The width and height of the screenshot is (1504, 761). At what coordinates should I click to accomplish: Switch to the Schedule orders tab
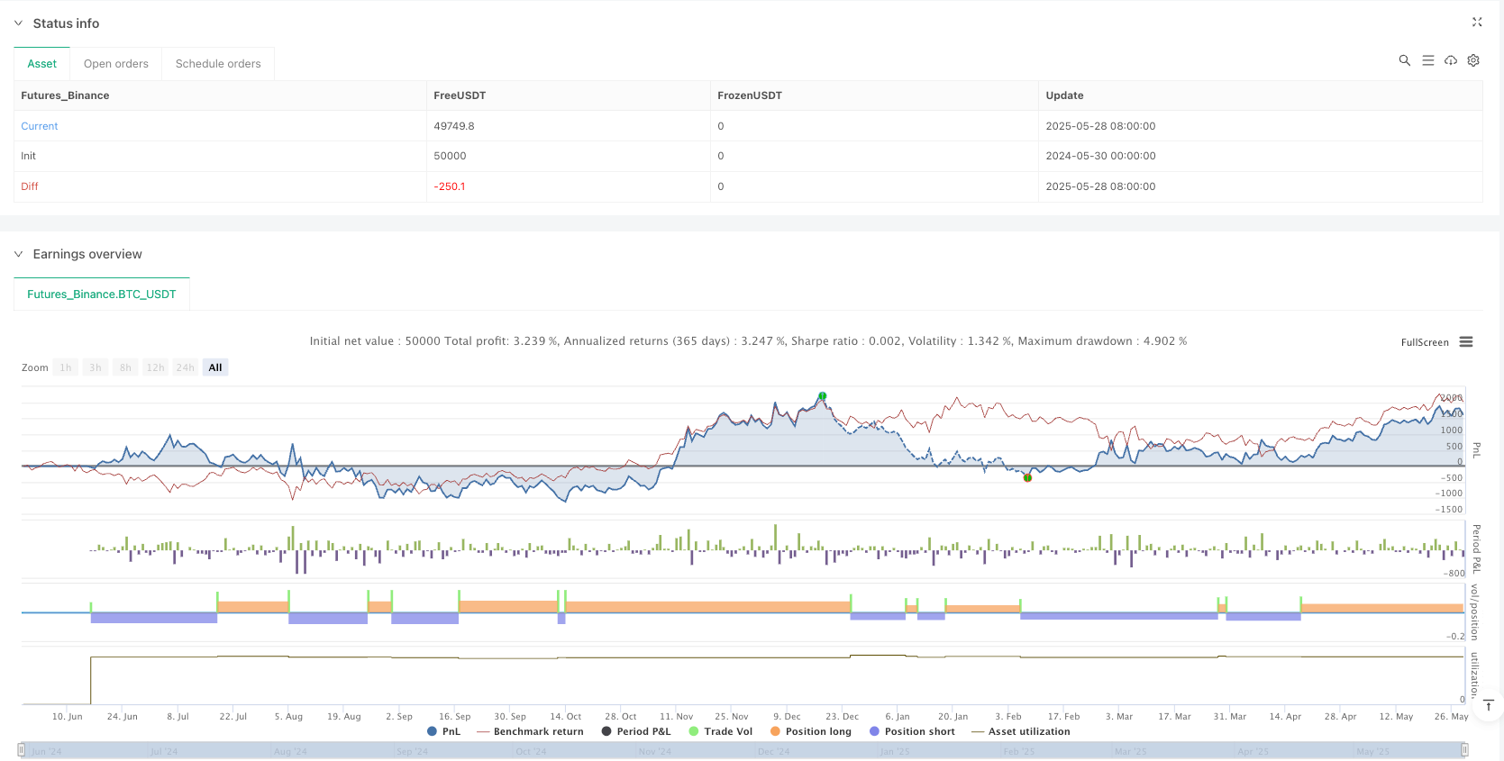click(x=218, y=64)
